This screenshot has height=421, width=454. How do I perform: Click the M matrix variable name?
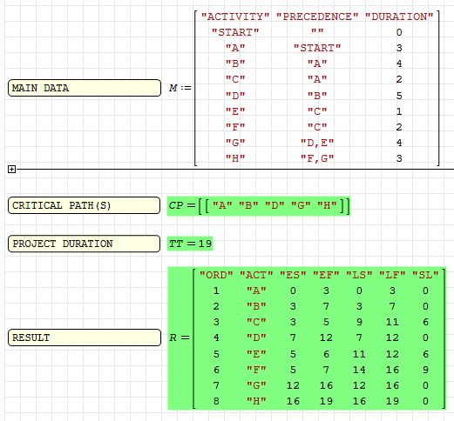coord(173,88)
